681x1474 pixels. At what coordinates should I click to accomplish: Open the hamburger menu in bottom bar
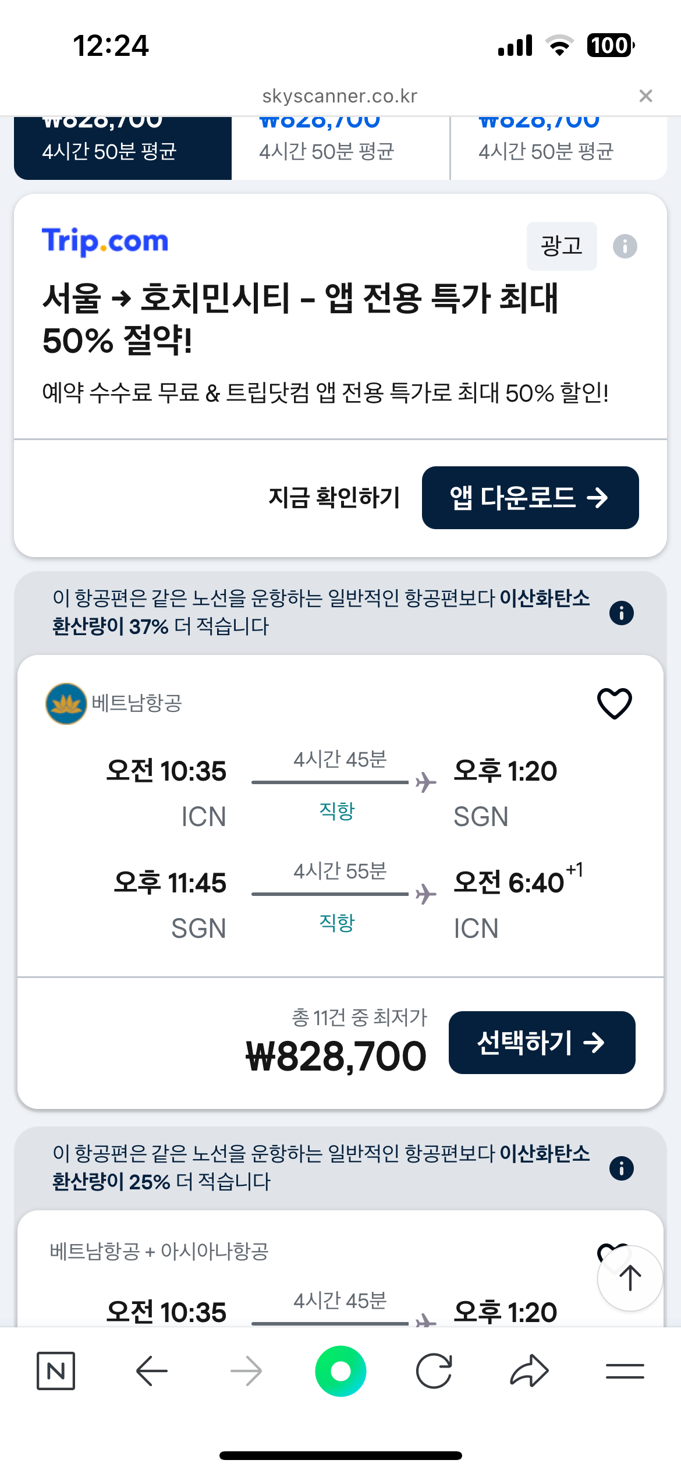pos(625,1371)
